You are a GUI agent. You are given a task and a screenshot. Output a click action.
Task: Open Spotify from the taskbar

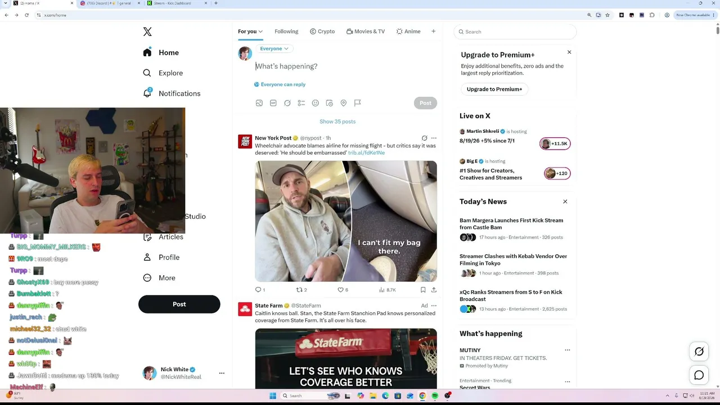(435, 396)
